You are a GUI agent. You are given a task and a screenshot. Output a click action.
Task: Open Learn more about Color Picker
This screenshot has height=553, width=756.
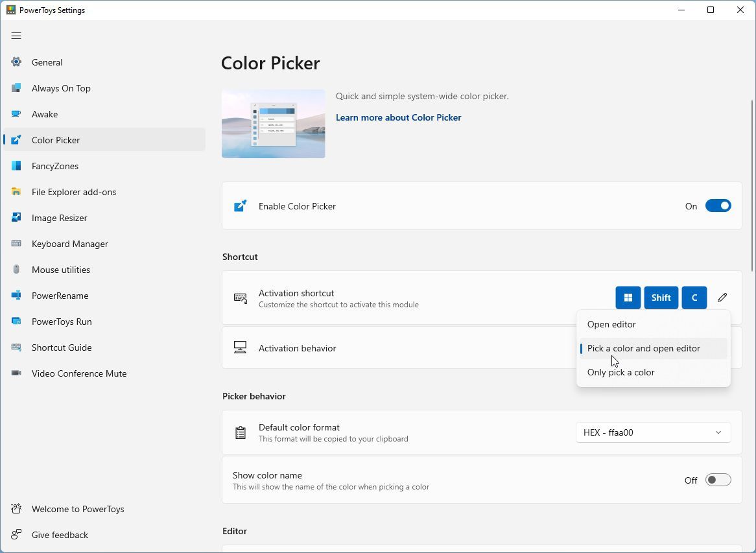coord(398,117)
